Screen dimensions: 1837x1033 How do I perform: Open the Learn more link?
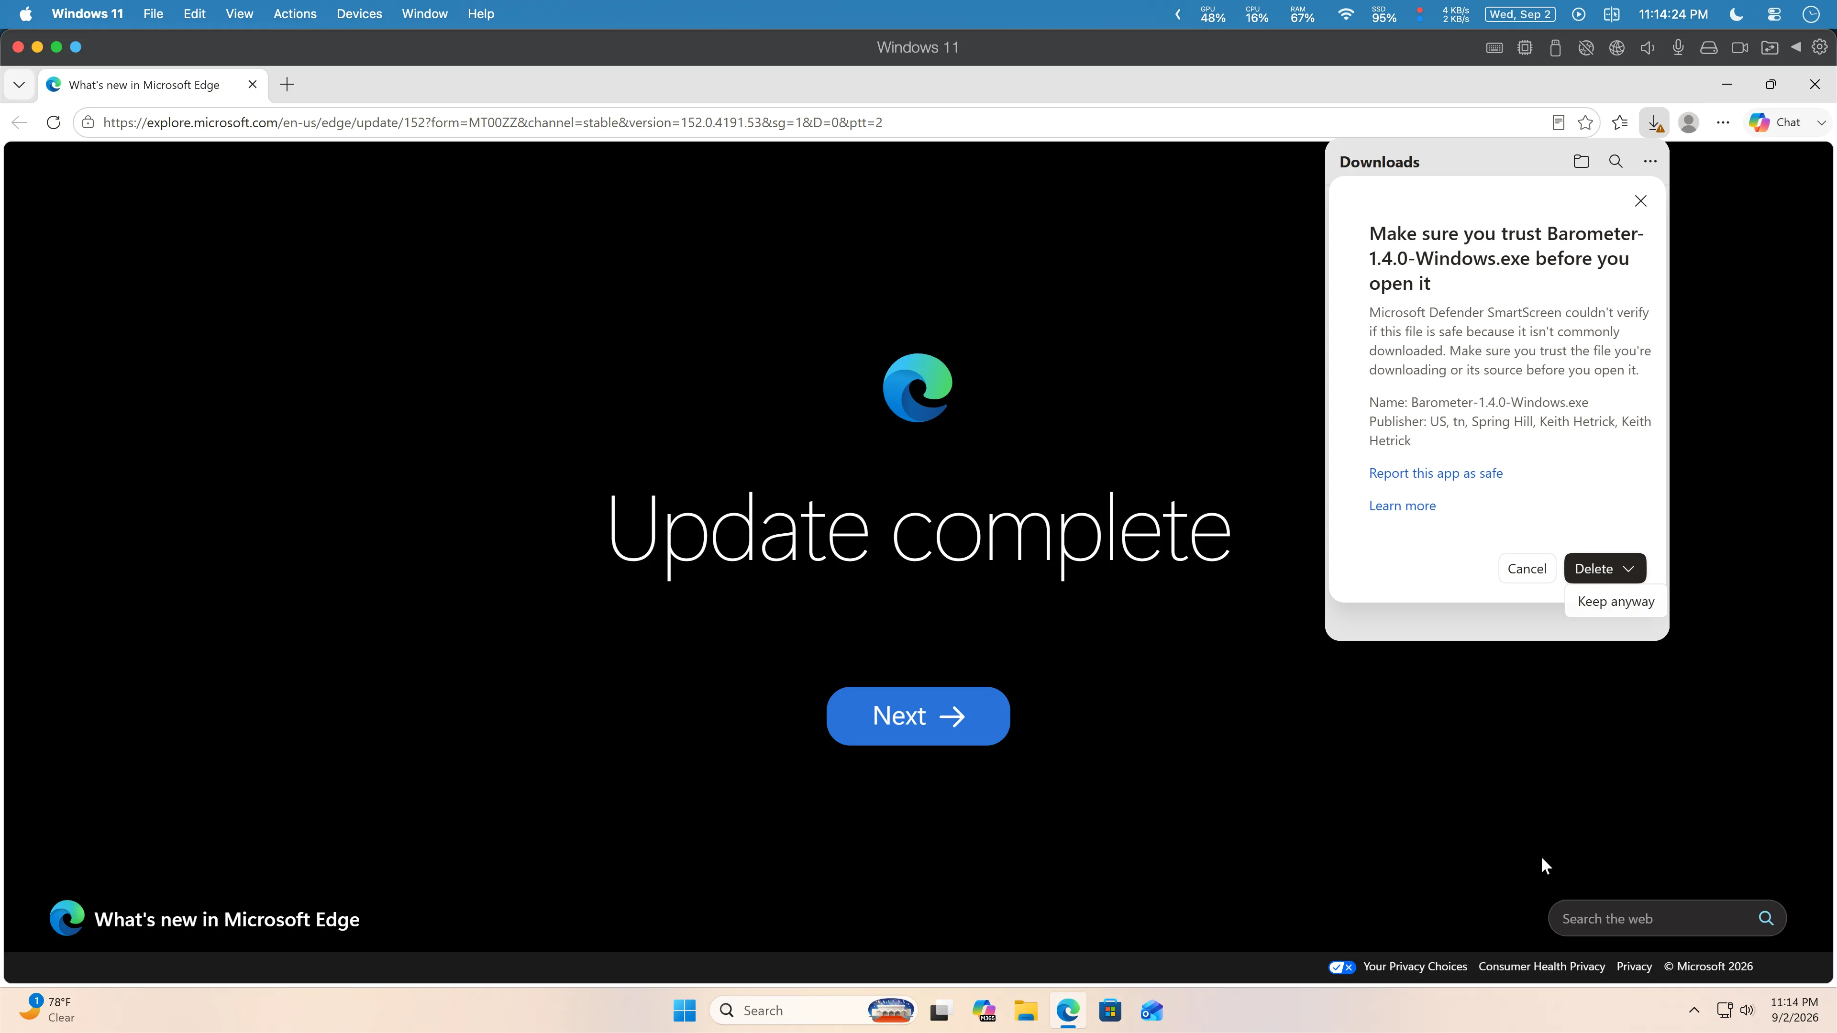(1402, 506)
